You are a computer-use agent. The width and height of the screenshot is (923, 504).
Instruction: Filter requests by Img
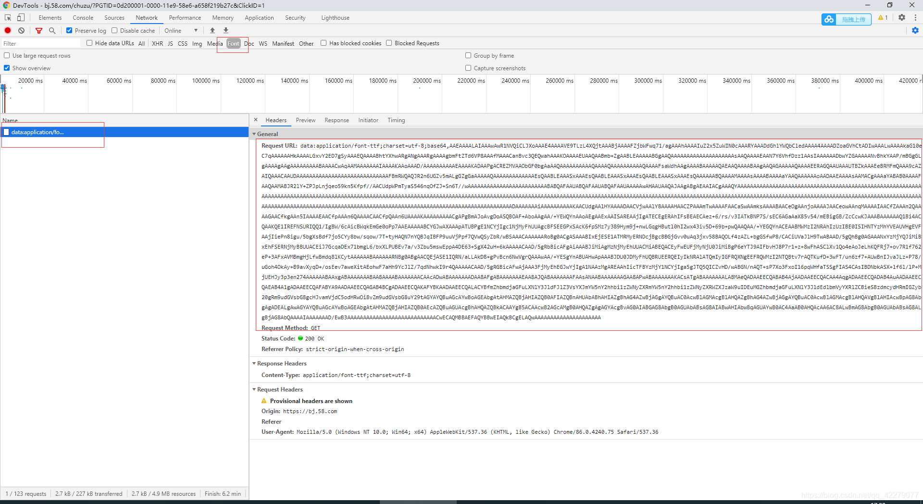[197, 43]
